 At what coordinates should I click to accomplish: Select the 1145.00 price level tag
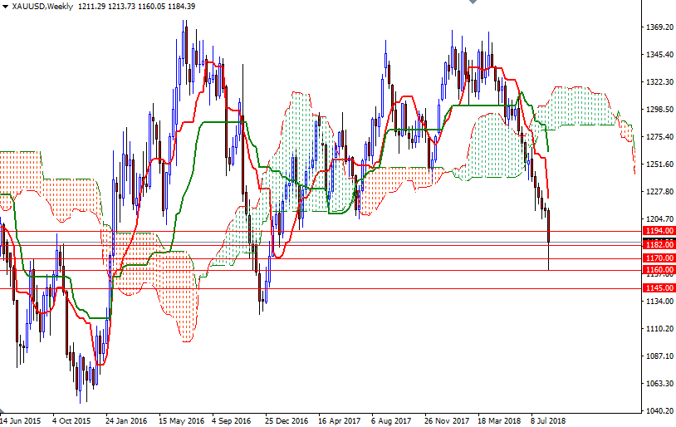[658, 288]
